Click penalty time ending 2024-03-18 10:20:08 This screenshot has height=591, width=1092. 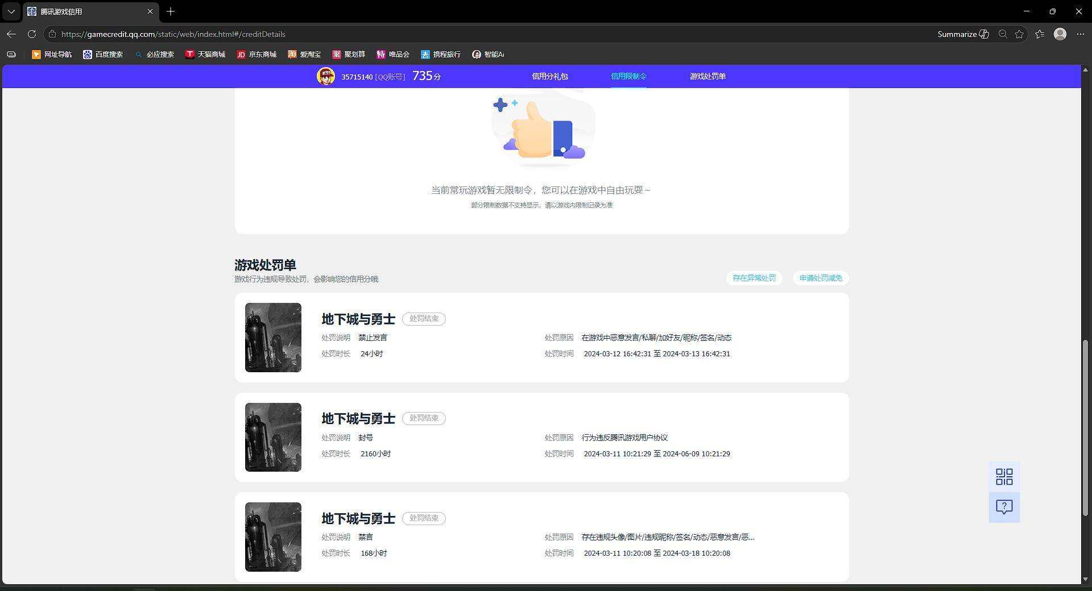(x=657, y=553)
